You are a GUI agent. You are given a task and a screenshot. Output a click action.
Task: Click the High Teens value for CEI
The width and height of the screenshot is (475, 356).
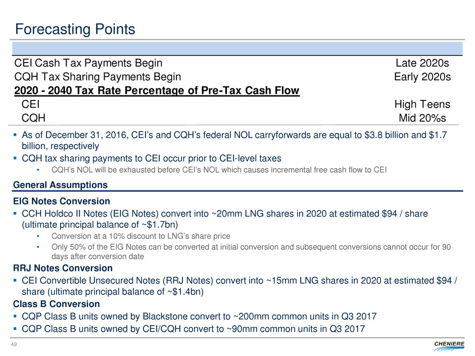(422, 104)
